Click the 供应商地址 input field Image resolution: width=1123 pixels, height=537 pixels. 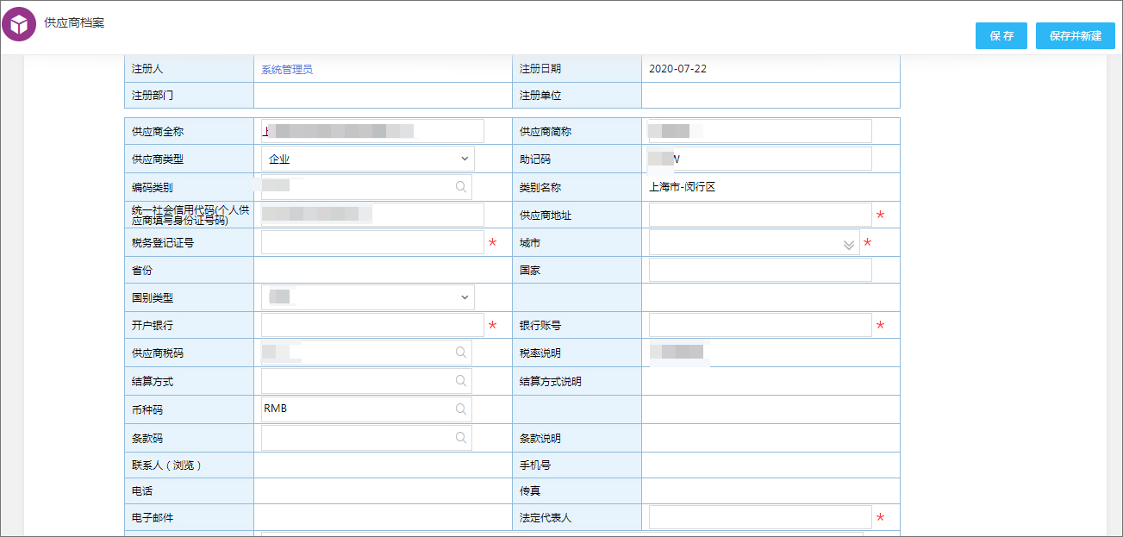pyautogui.click(x=758, y=215)
